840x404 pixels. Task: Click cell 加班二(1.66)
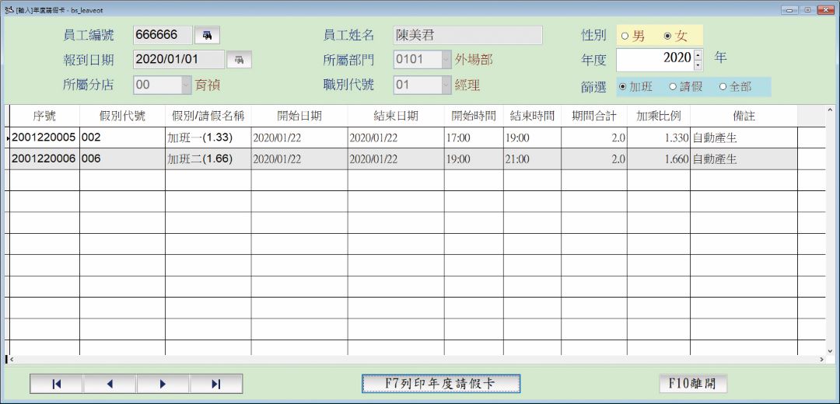208,159
